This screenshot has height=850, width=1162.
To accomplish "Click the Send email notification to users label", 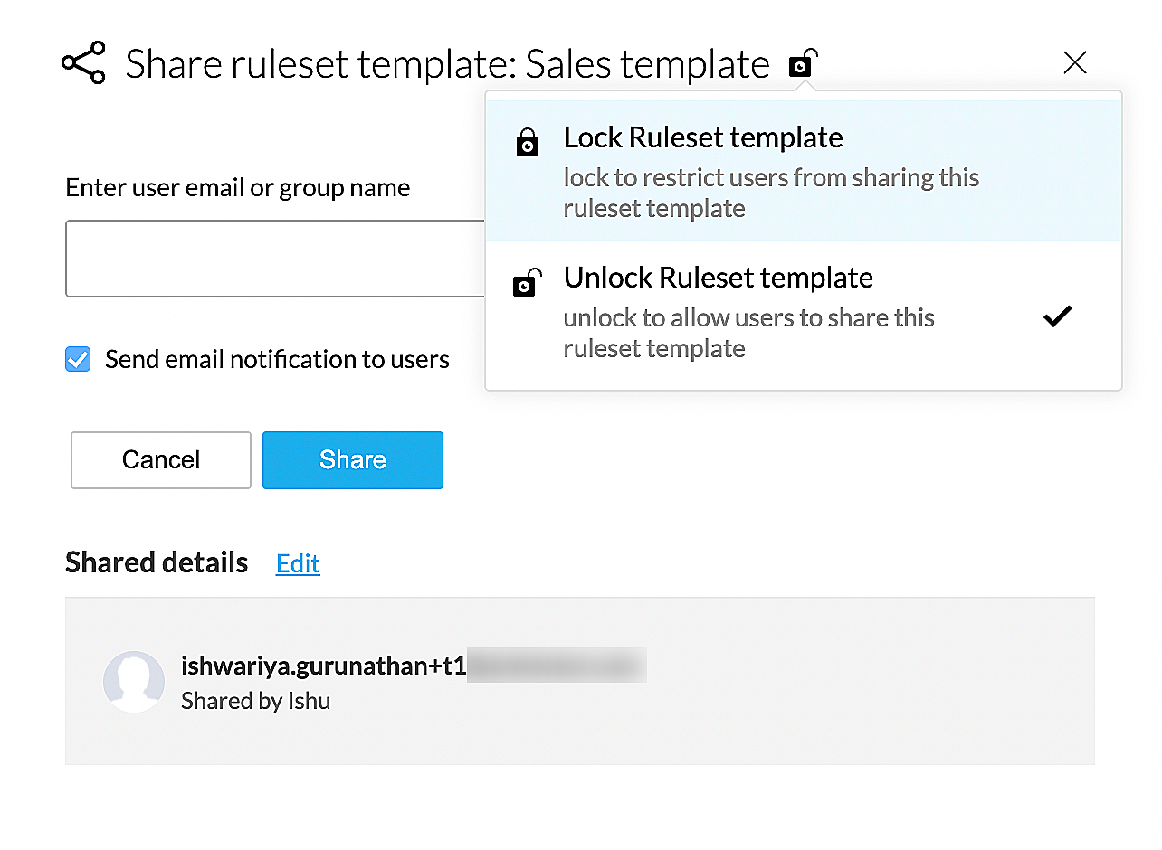I will 277,359.
